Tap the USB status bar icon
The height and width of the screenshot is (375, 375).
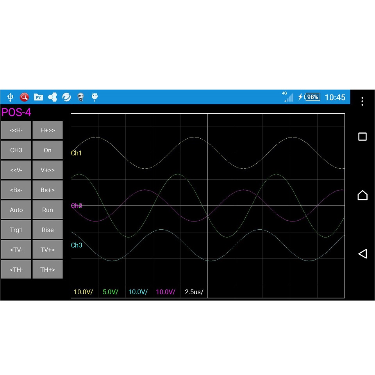click(x=11, y=97)
